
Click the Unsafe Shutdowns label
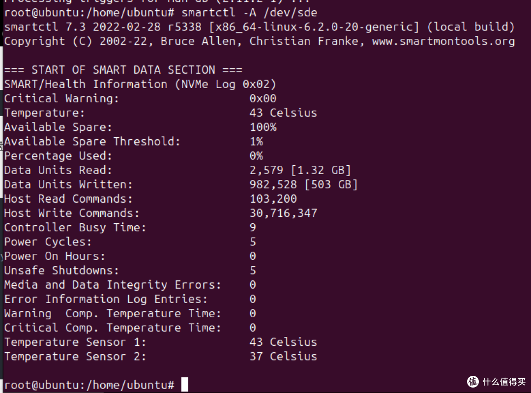click(x=61, y=271)
